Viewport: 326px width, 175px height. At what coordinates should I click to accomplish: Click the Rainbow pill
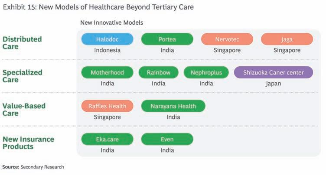[158, 73]
